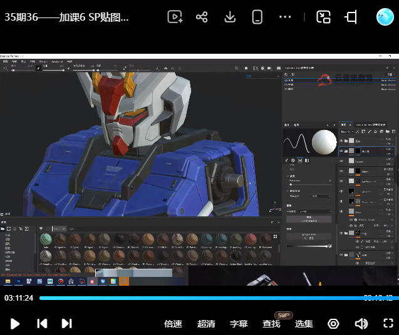Open the 字幕 subtitles menu

tap(239, 324)
